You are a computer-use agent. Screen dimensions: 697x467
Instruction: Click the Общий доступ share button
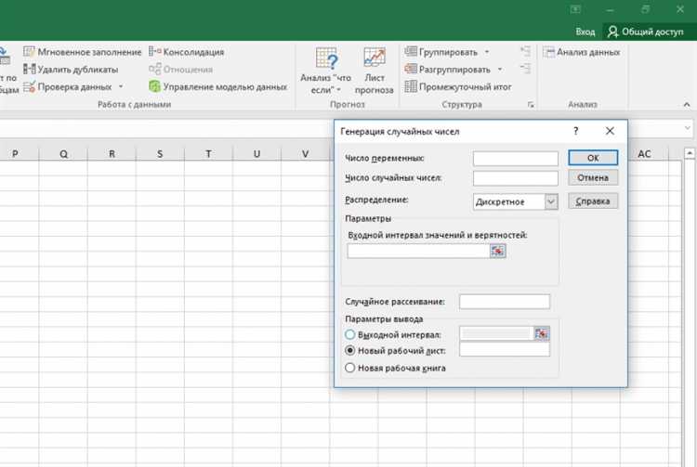pyautogui.click(x=646, y=32)
